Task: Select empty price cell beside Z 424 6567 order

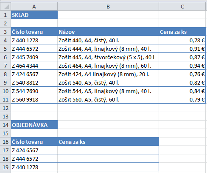Action: (x=108, y=150)
